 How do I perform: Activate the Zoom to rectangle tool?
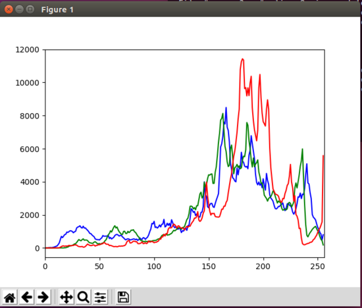pos(84,297)
